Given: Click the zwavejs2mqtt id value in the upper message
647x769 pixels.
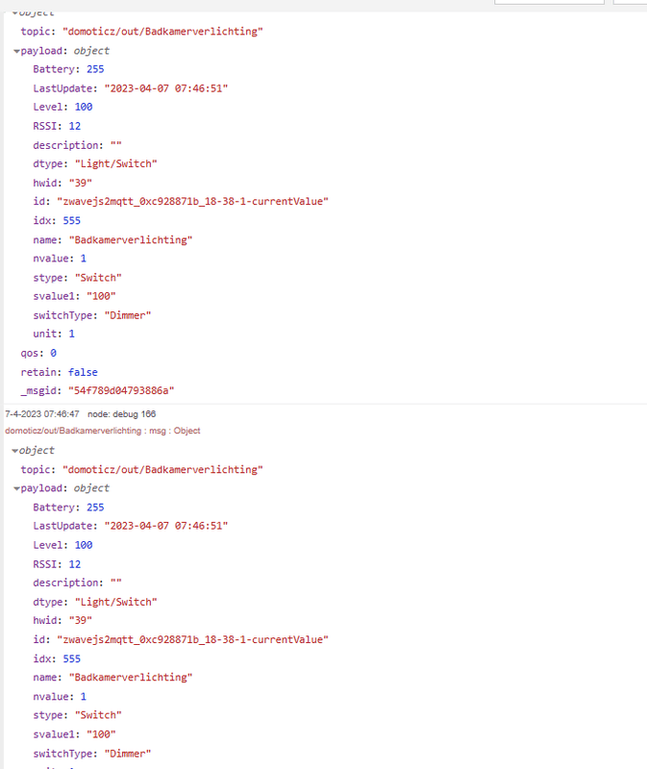Looking at the screenshot, I should coord(193,202).
